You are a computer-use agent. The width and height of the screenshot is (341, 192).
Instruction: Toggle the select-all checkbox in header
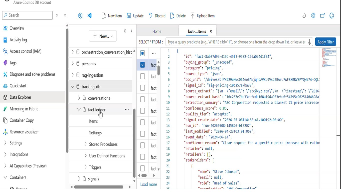[143, 53]
